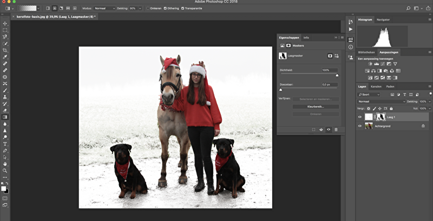The height and width of the screenshot is (221, 433).
Task: Uncheck the Dithering checkbox
Action: 165,8
